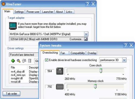The height and width of the screenshot is (99, 135).
Task: Open the Compatibility tab
Action: coord(78,53)
